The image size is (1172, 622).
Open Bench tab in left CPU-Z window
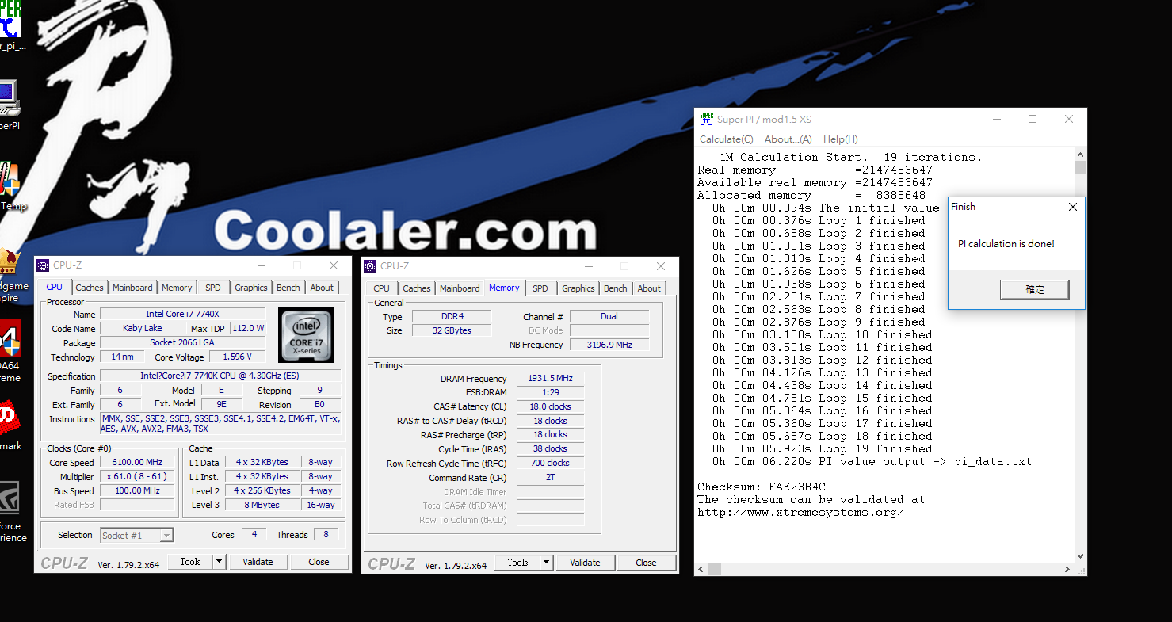coord(288,288)
